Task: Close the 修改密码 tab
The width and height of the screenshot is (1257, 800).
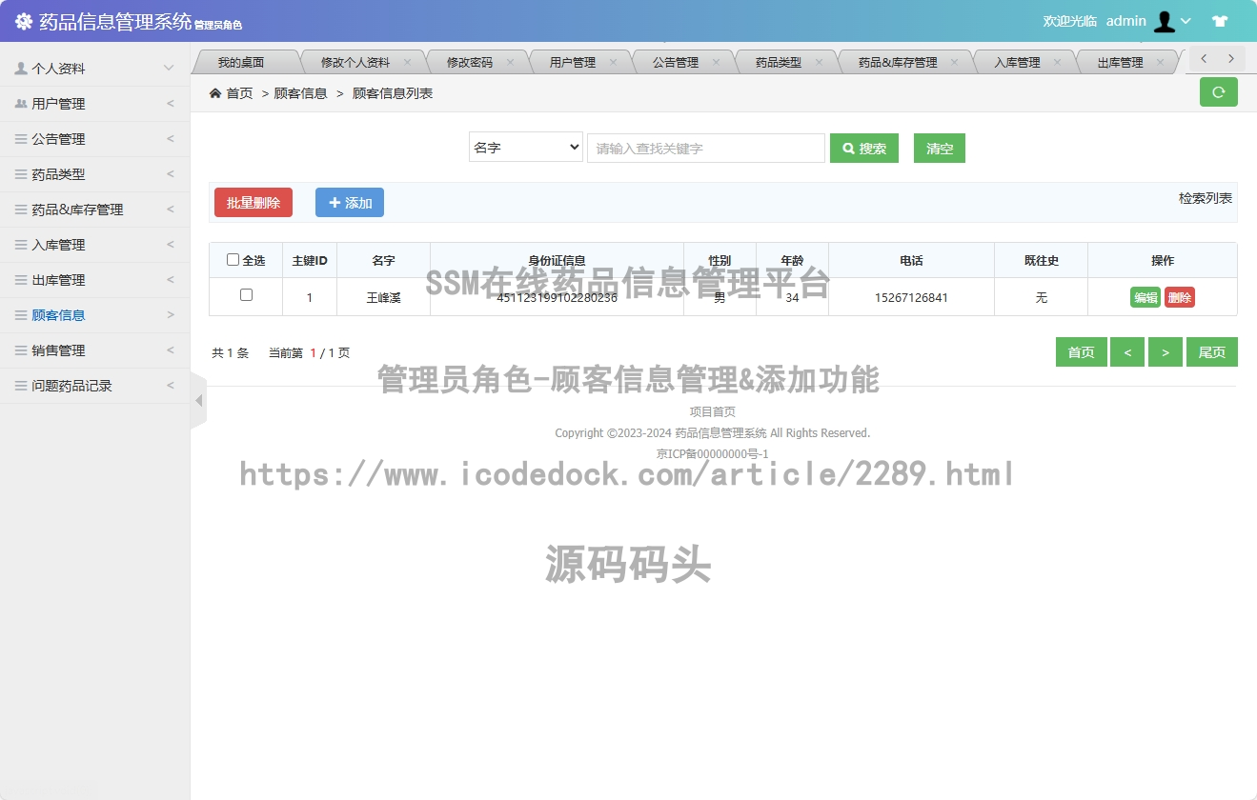Action: pos(510,62)
